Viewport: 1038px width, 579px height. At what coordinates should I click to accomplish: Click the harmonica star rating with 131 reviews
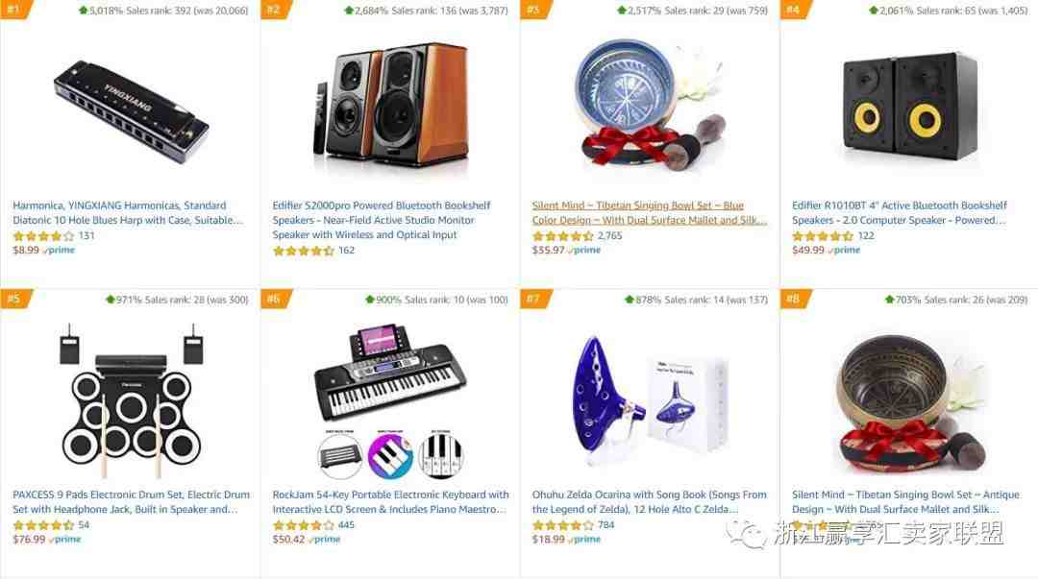[x=43, y=235]
